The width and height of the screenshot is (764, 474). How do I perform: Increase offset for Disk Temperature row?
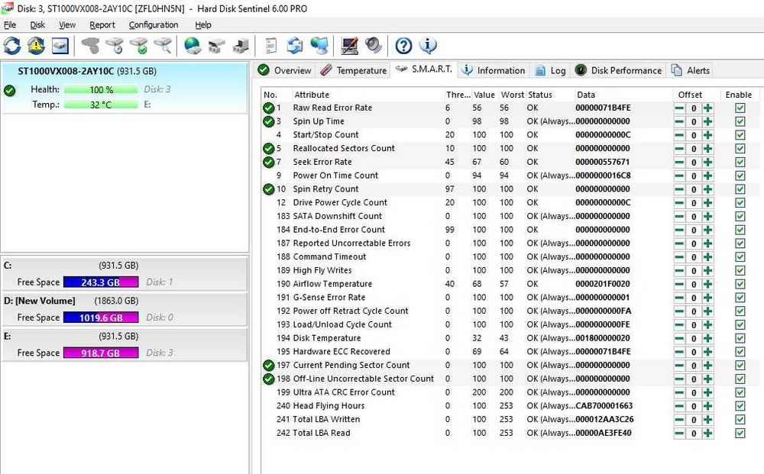tap(708, 338)
